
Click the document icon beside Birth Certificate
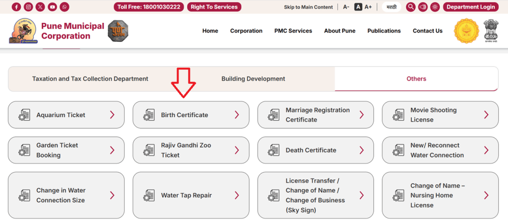pos(149,115)
